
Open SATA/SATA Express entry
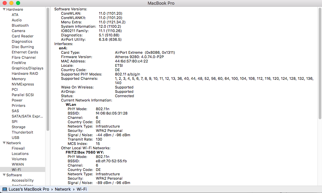pos(27,116)
